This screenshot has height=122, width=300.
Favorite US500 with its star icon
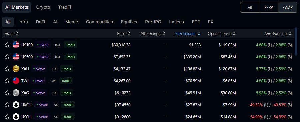click(x=7, y=57)
